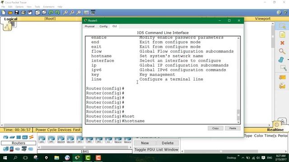Open the Extensions menu

(x=49, y=7)
